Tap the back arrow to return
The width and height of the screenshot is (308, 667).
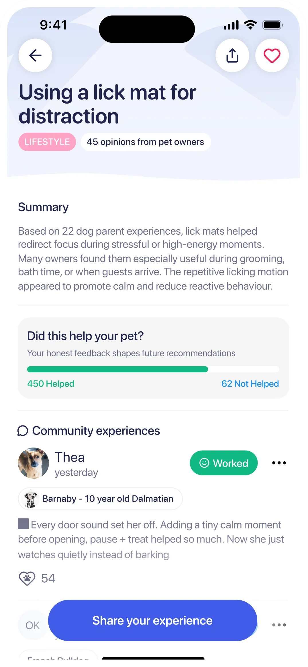point(35,55)
